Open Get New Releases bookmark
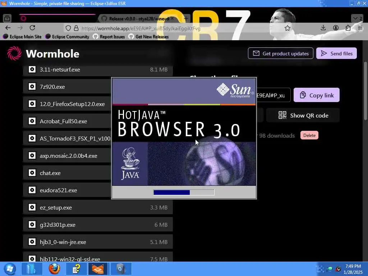This screenshot has height=276, width=368. point(148,37)
